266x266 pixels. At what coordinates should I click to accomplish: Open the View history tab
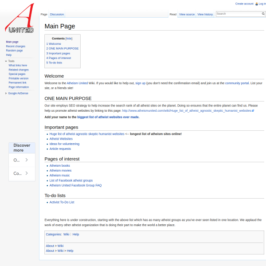click(205, 15)
